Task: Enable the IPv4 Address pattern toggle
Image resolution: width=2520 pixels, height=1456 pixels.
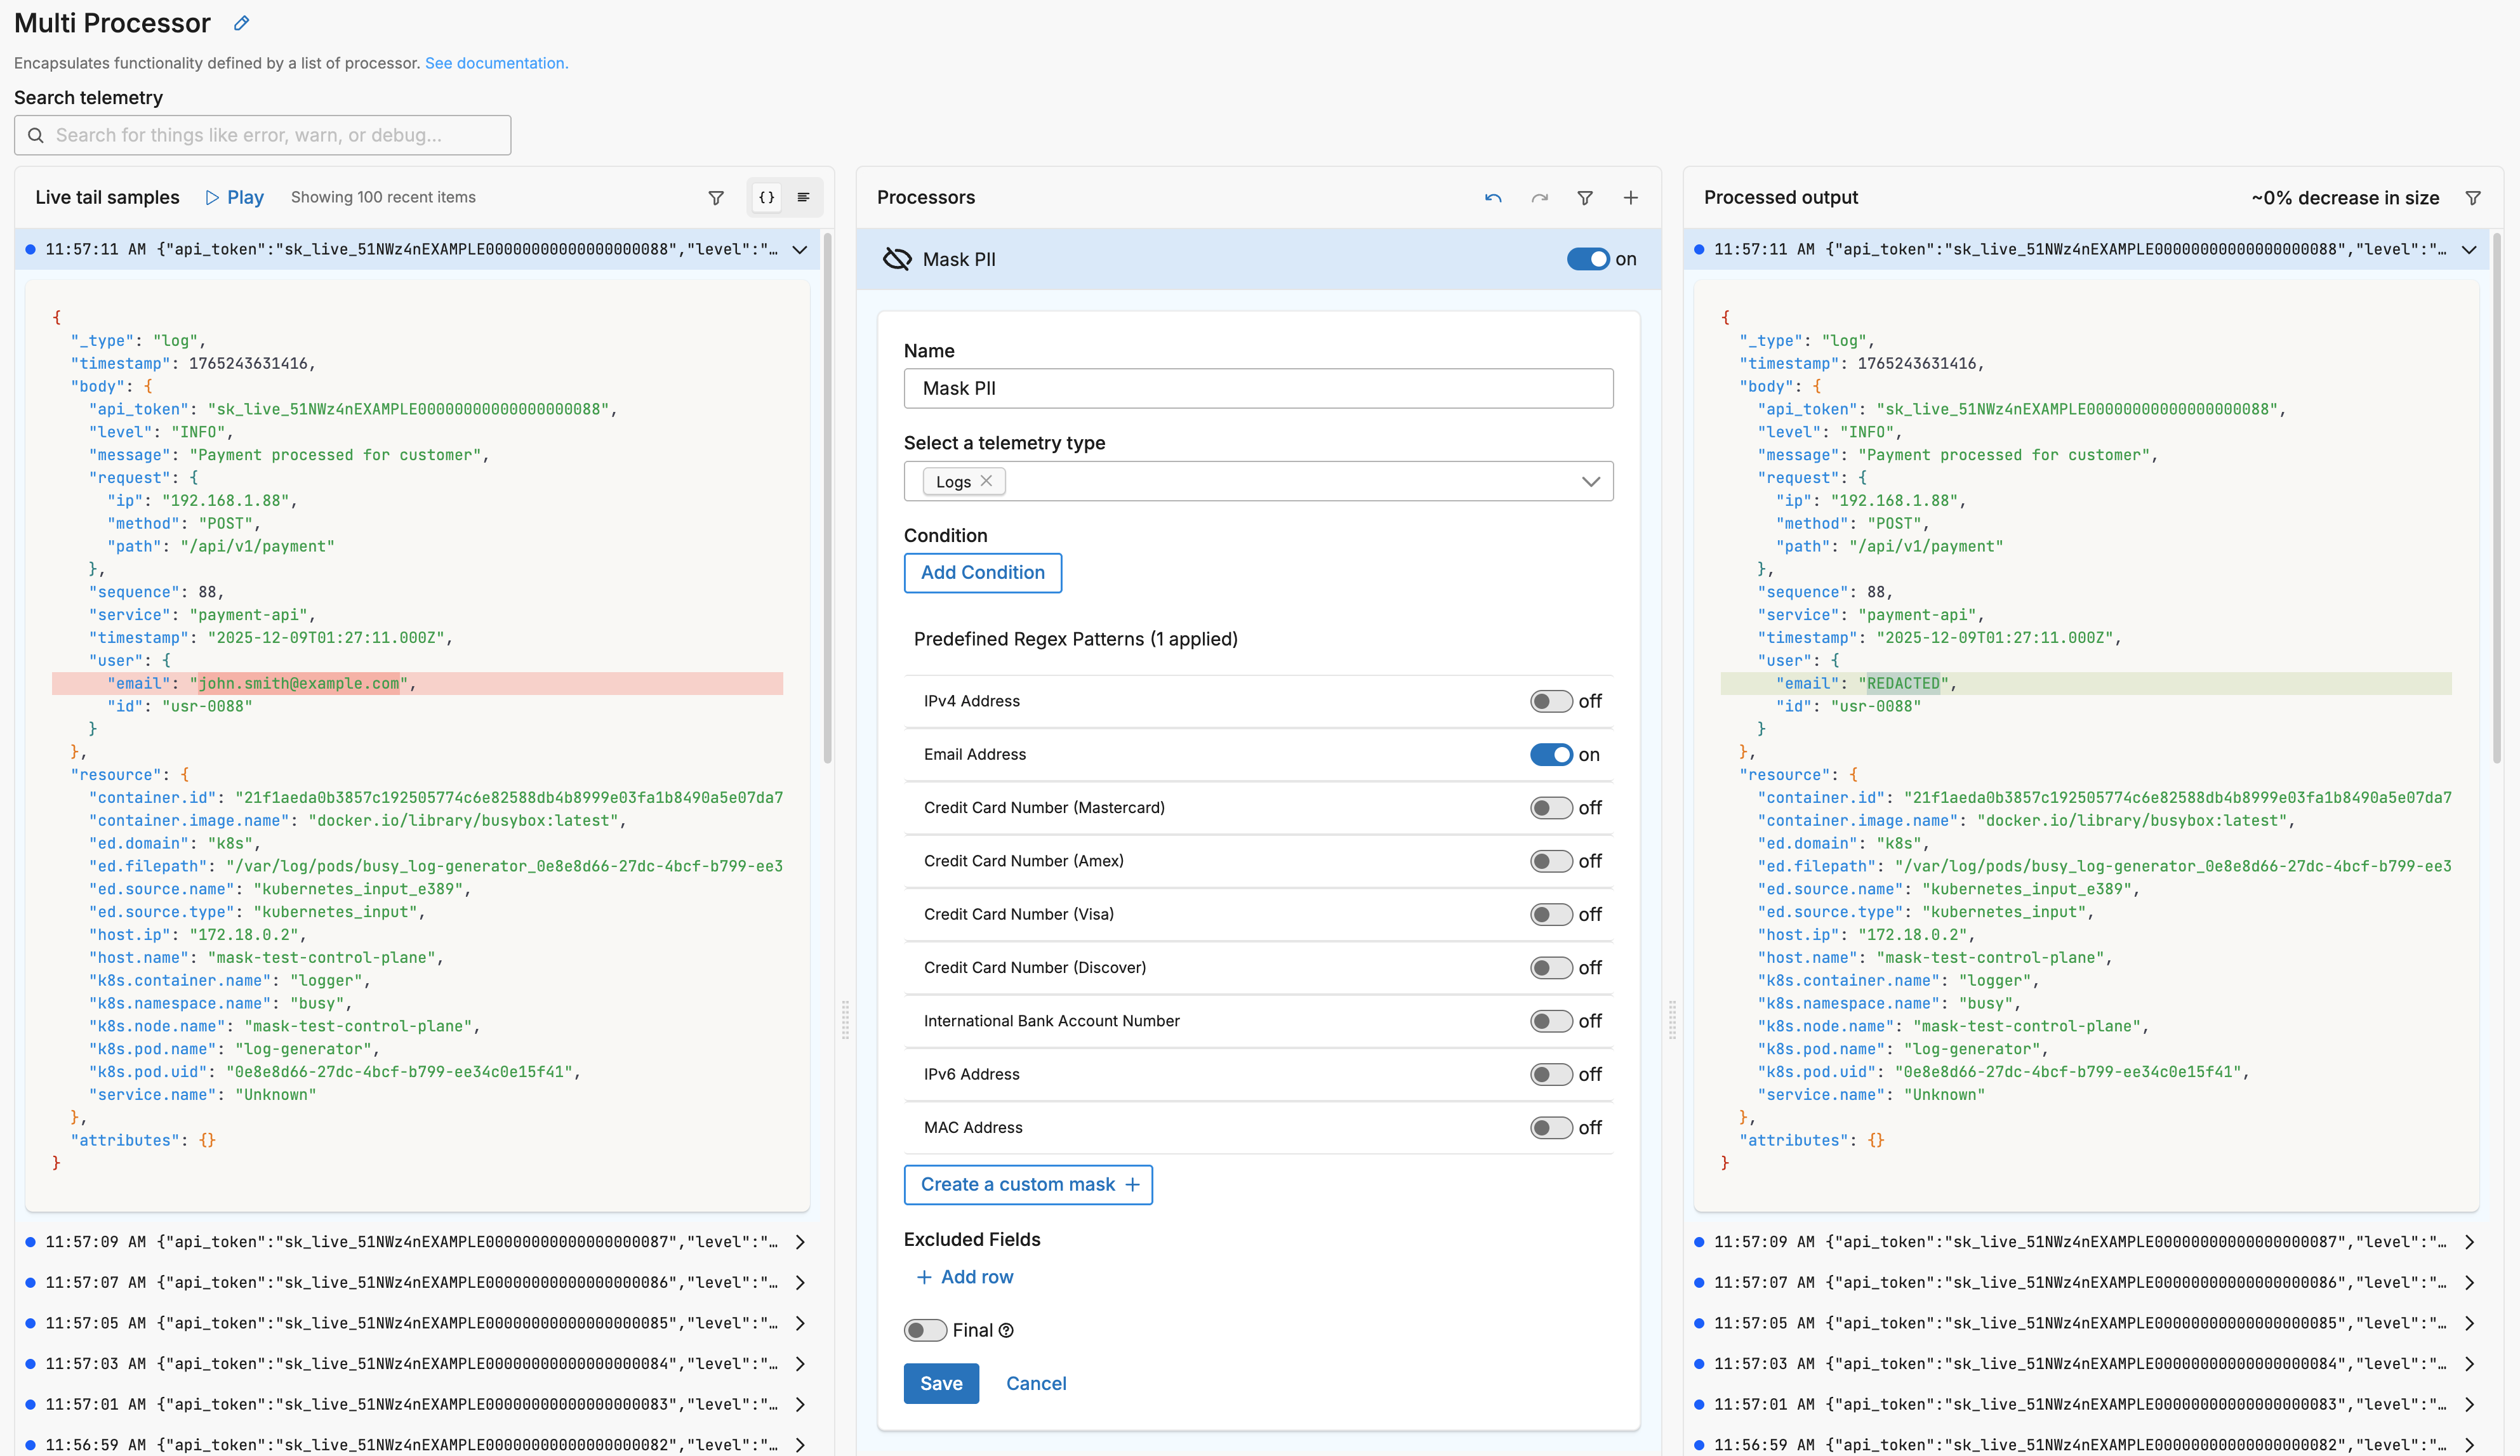Action: [x=1551, y=701]
